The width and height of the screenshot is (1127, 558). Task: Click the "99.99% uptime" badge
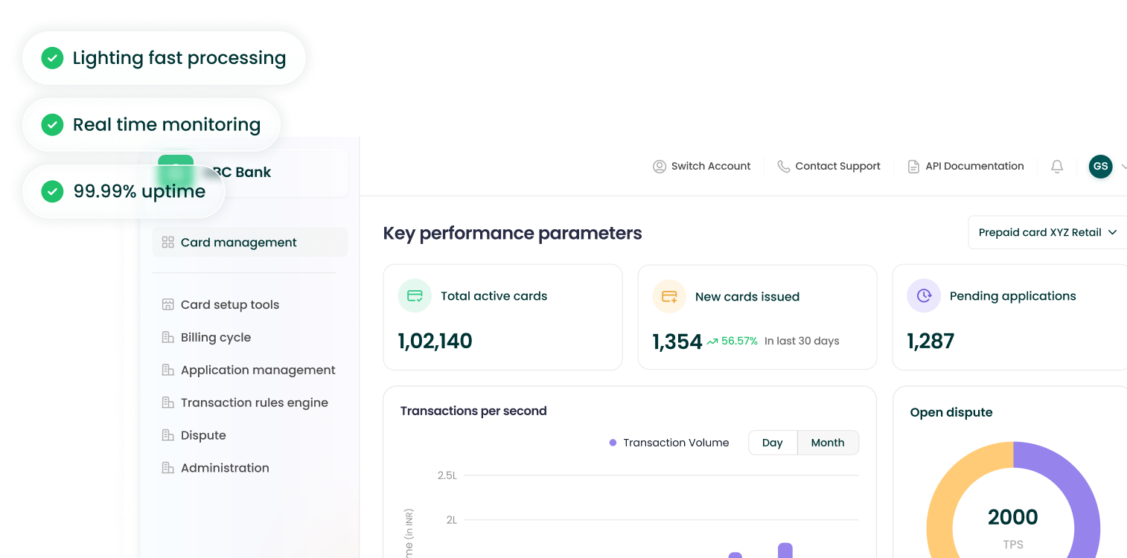tap(124, 192)
